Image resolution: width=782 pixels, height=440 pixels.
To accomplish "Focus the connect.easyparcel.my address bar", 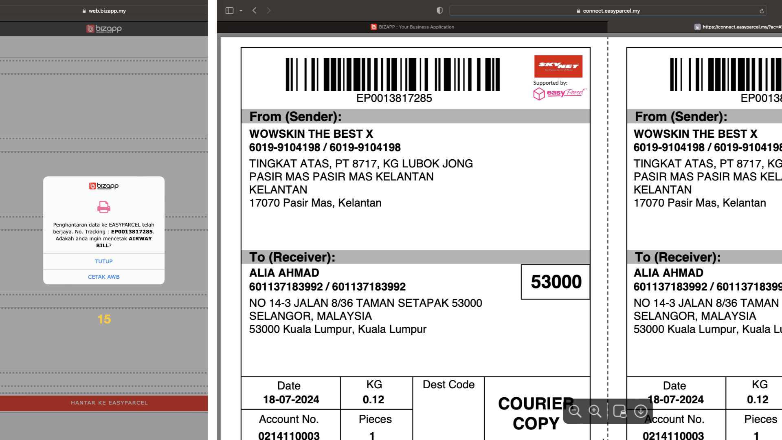I will tap(608, 11).
